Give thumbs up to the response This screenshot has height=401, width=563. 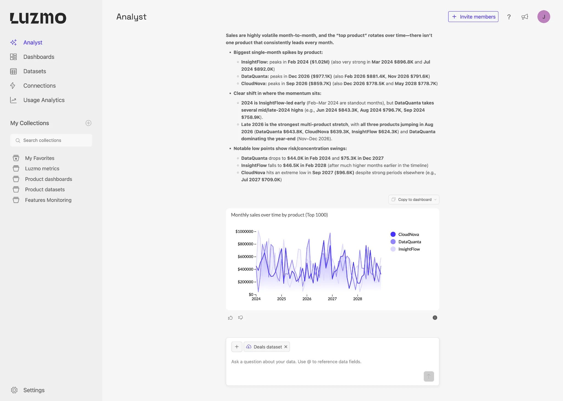(x=230, y=318)
